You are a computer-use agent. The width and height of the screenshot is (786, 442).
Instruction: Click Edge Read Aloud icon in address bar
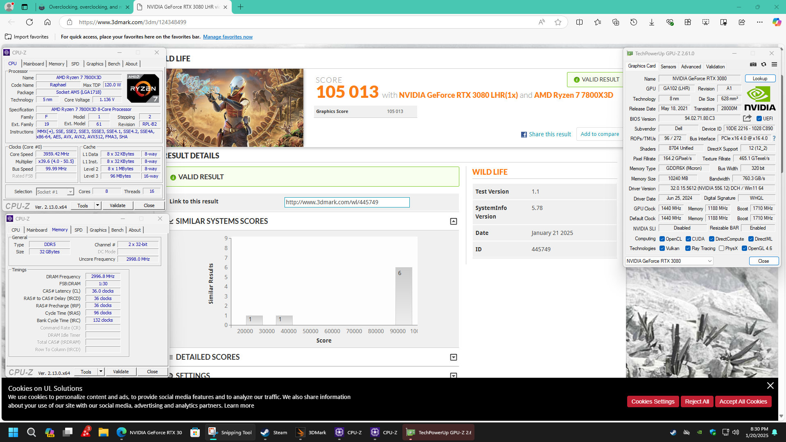point(542,22)
